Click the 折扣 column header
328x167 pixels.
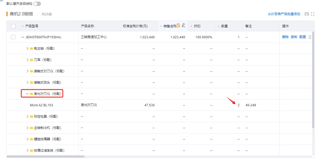coord(197,26)
